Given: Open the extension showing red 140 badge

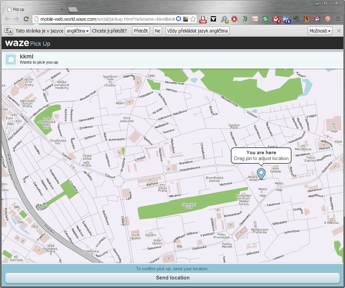Looking at the screenshot, I should 203,19.
